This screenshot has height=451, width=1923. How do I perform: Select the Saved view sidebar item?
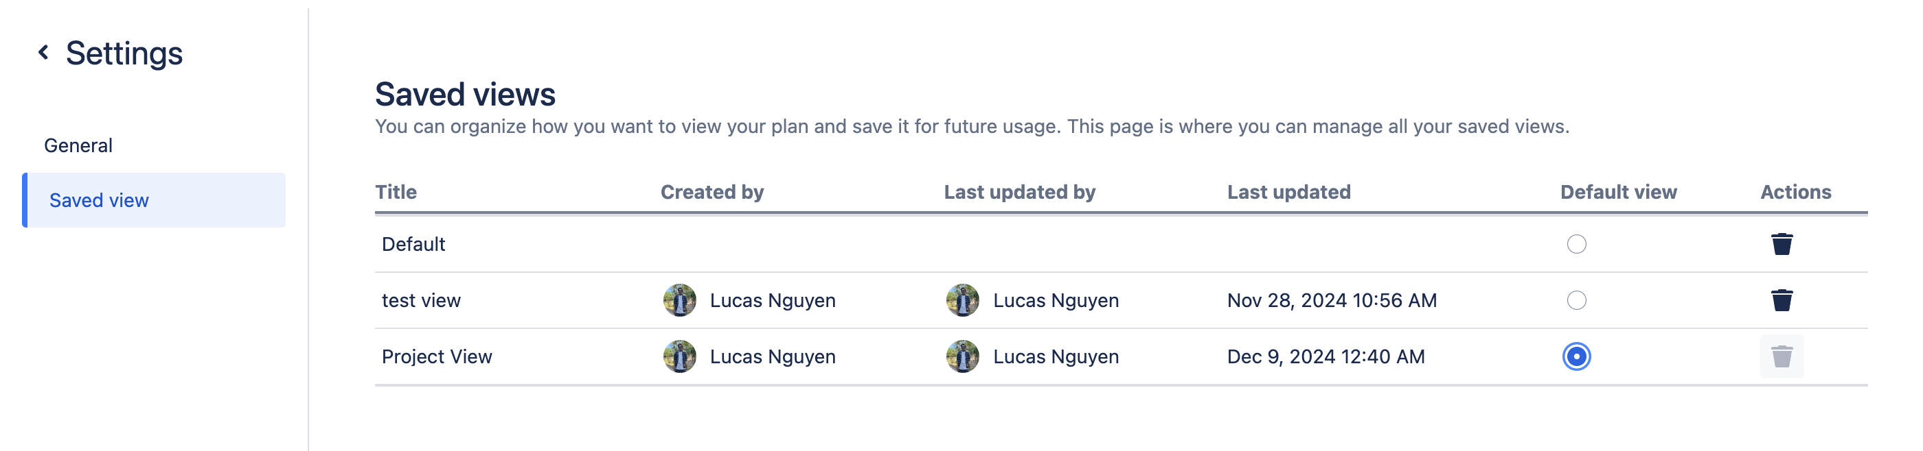click(x=100, y=201)
